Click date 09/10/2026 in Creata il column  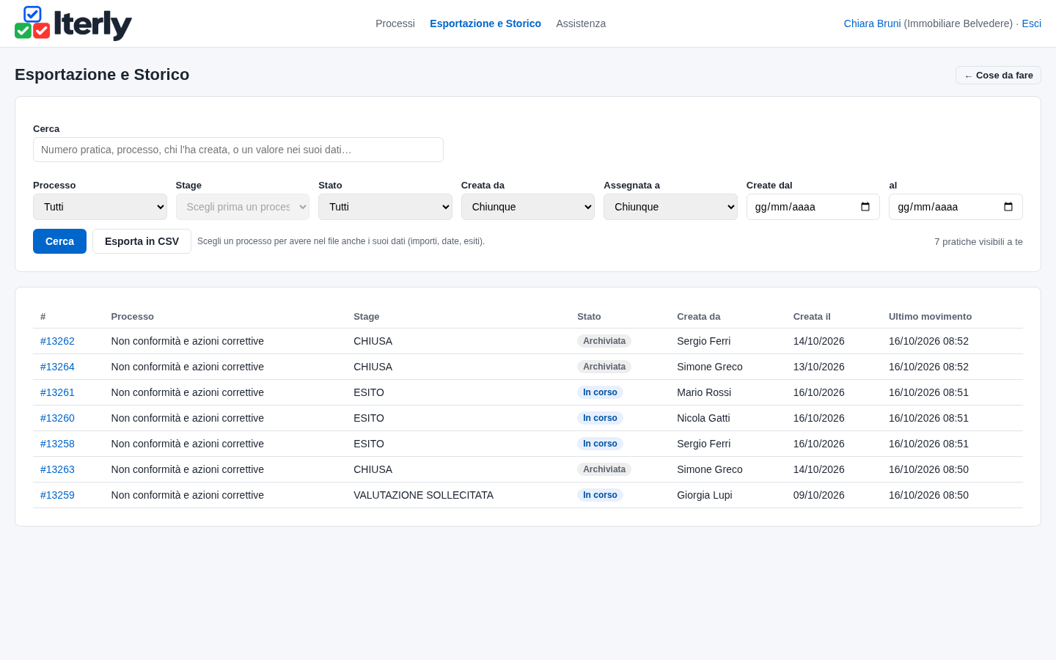819,495
